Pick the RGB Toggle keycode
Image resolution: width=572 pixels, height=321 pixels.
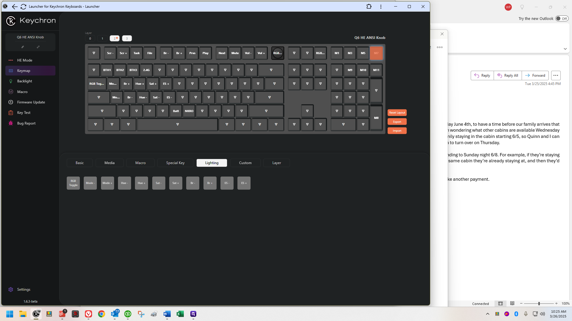click(x=73, y=183)
